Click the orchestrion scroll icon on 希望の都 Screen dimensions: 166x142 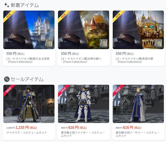[x=158, y=44]
